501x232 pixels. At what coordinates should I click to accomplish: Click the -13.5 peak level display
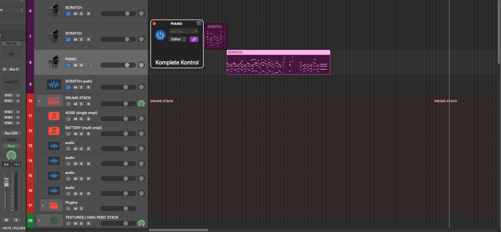(x=16, y=164)
